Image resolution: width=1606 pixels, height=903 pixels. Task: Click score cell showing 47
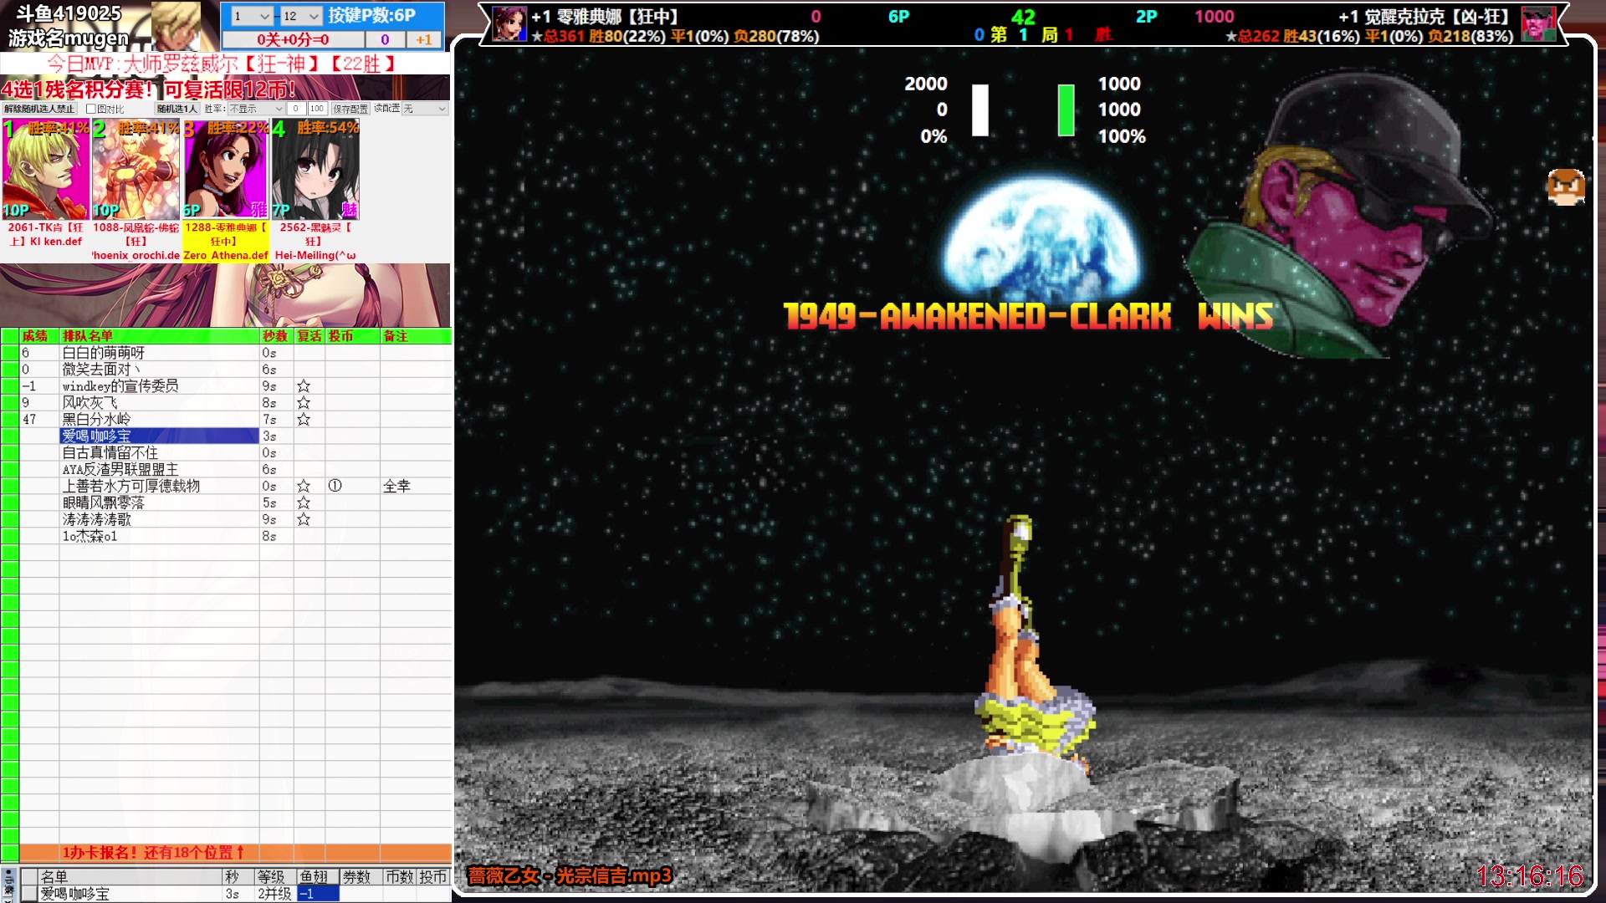[39, 420]
